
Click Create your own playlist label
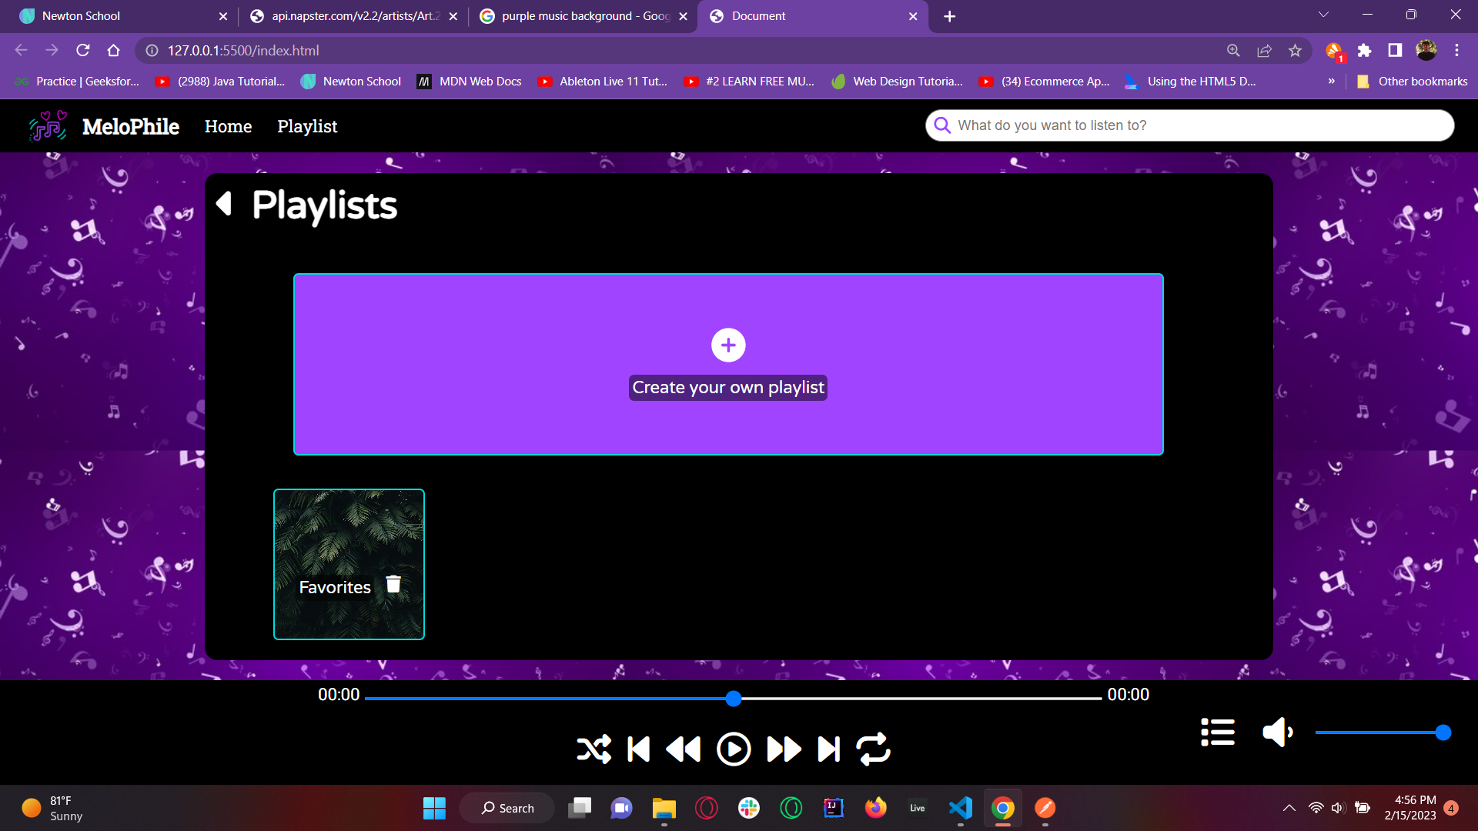click(x=728, y=387)
